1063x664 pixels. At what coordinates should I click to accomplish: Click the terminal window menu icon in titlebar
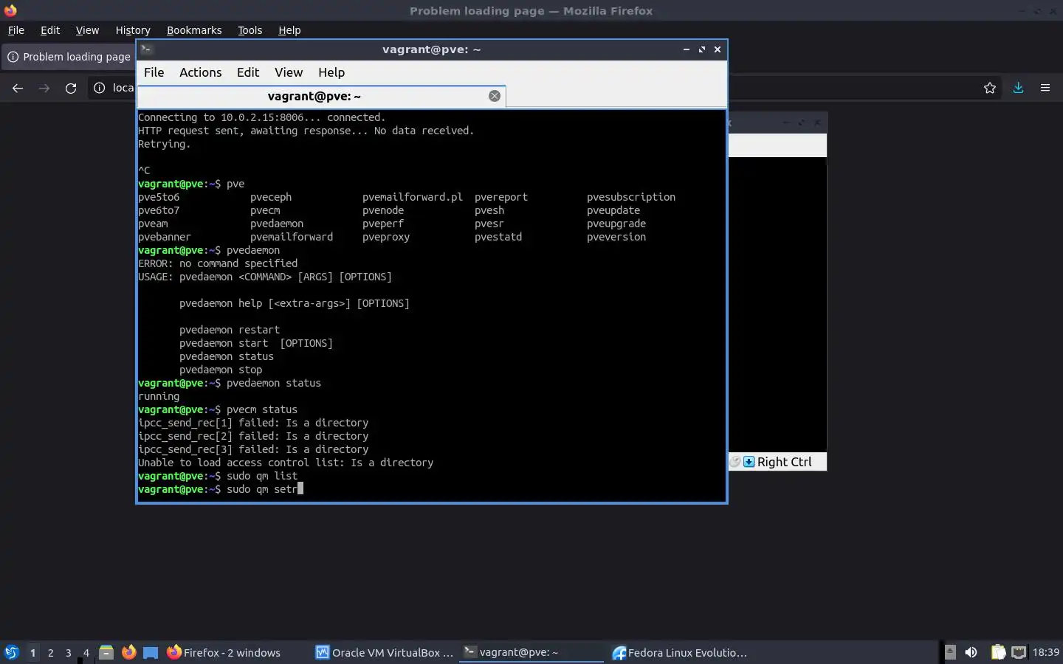tap(146, 49)
